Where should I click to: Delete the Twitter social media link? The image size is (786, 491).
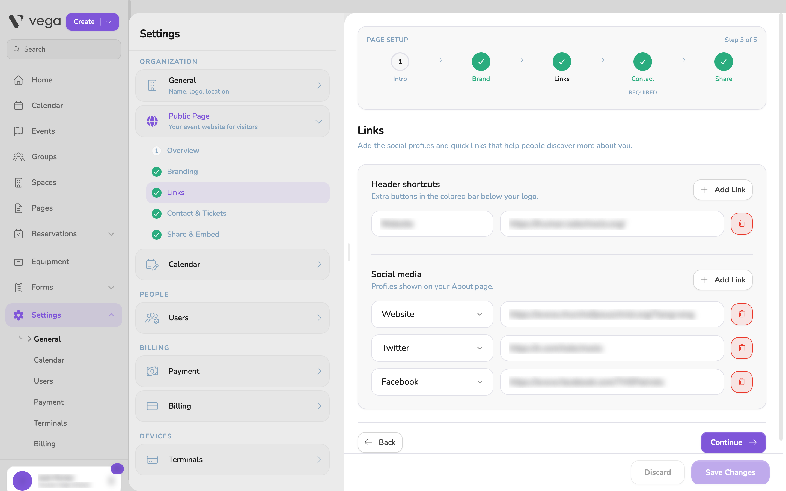coord(742,348)
